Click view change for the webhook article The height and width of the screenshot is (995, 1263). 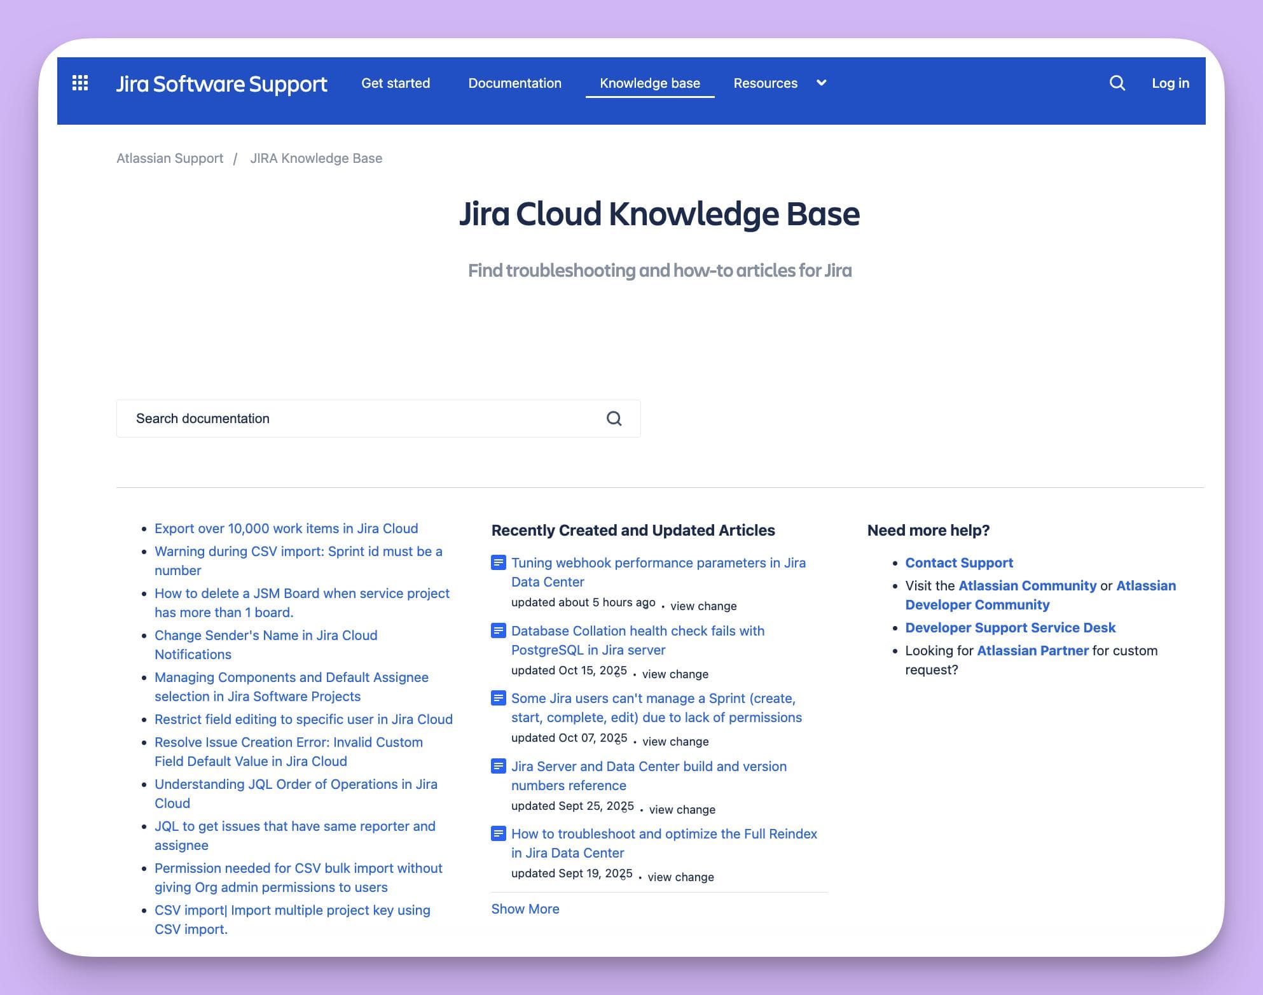click(702, 606)
